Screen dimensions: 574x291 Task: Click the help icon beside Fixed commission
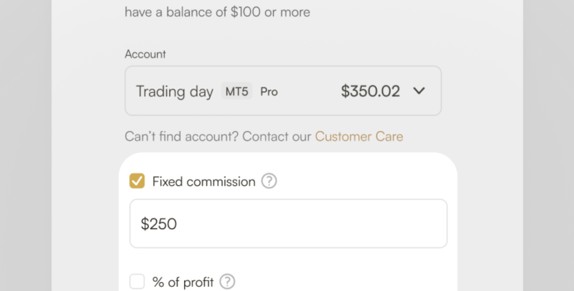pyautogui.click(x=269, y=181)
